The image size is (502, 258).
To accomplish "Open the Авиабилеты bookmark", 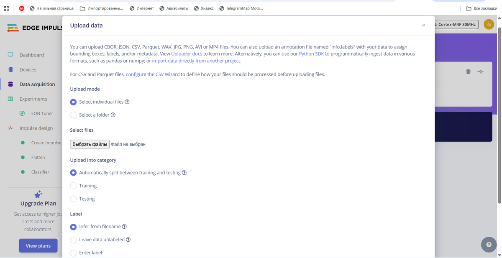I will [x=174, y=8].
